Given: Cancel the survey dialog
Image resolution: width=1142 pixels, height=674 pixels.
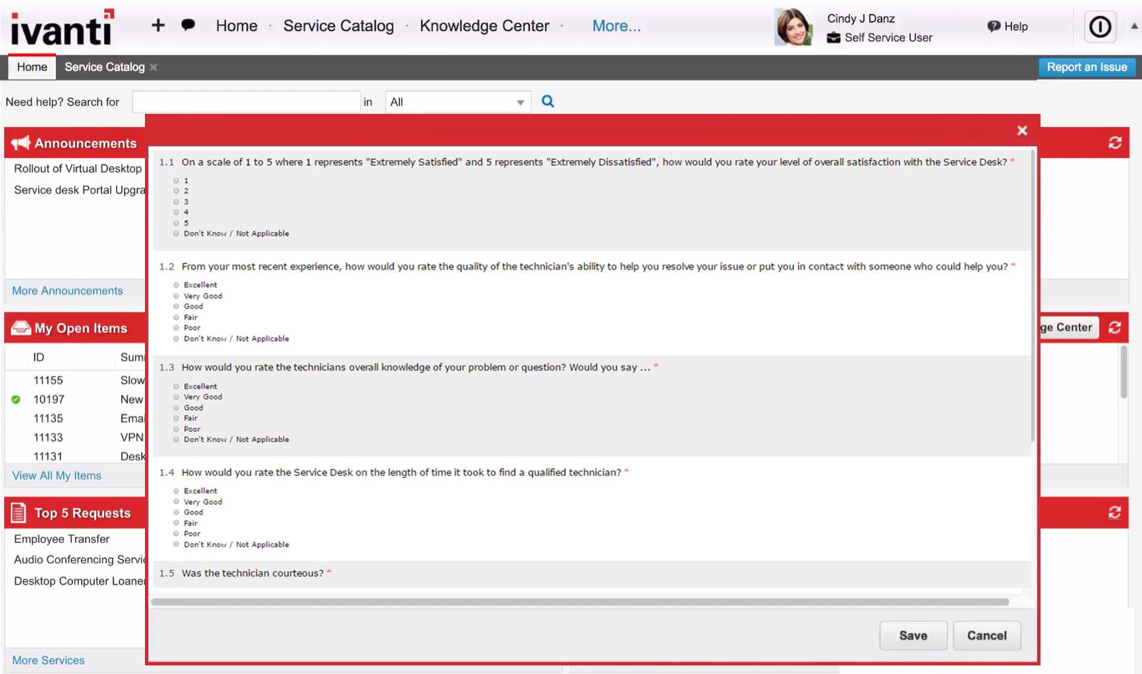Looking at the screenshot, I should point(986,635).
